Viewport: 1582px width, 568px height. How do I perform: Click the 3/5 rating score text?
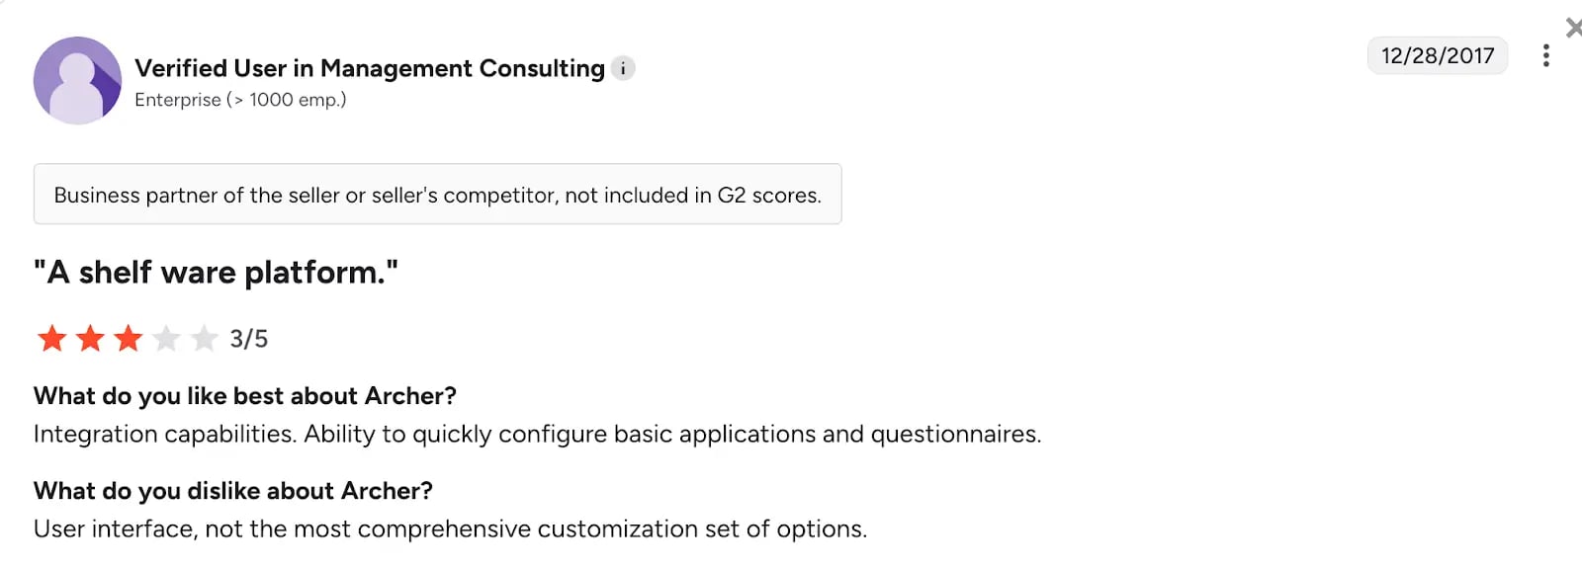(x=249, y=339)
